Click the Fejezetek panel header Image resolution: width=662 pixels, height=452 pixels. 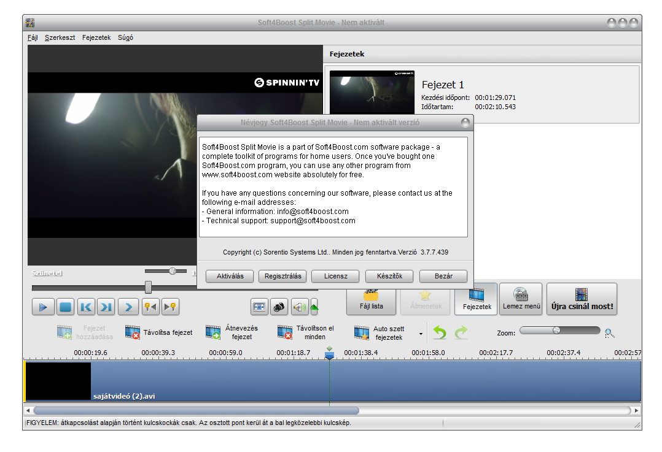coord(483,54)
